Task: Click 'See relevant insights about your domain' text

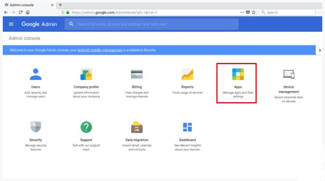Action: pos(187,147)
